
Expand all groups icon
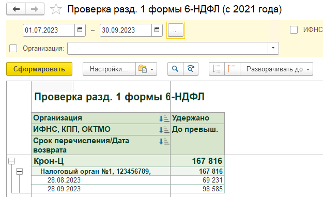pos(217,69)
